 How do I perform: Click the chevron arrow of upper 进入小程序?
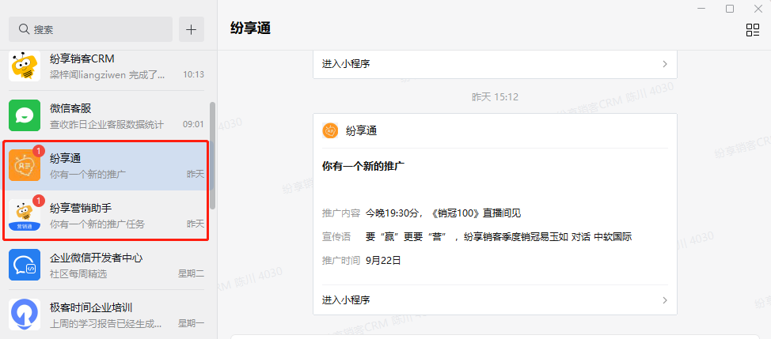665,64
